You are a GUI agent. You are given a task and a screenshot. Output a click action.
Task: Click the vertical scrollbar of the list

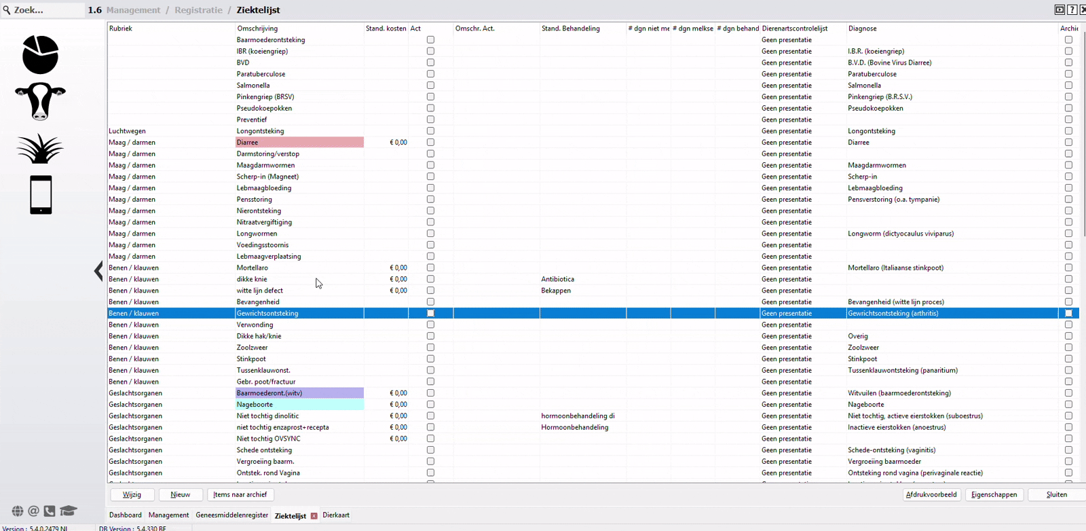pyautogui.click(x=1083, y=136)
